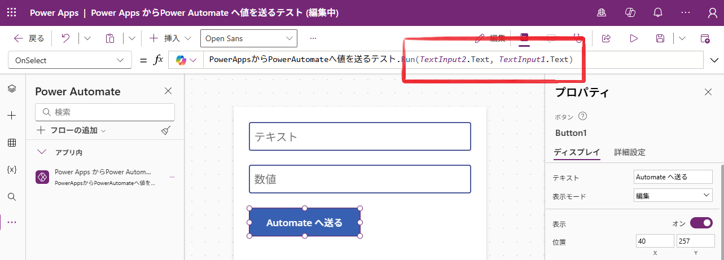Open the flow item's ellipsis menu
Image resolution: width=724 pixels, height=260 pixels.
point(172,177)
